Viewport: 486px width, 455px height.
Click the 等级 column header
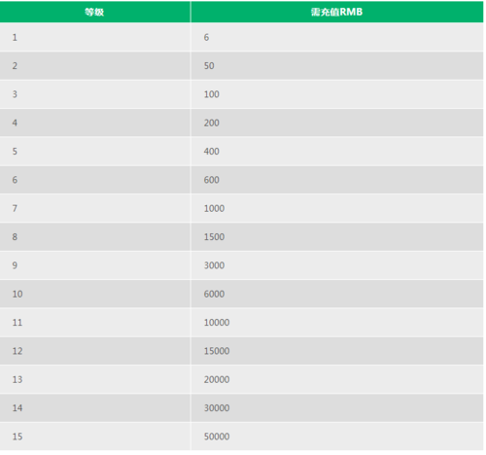[94, 12]
